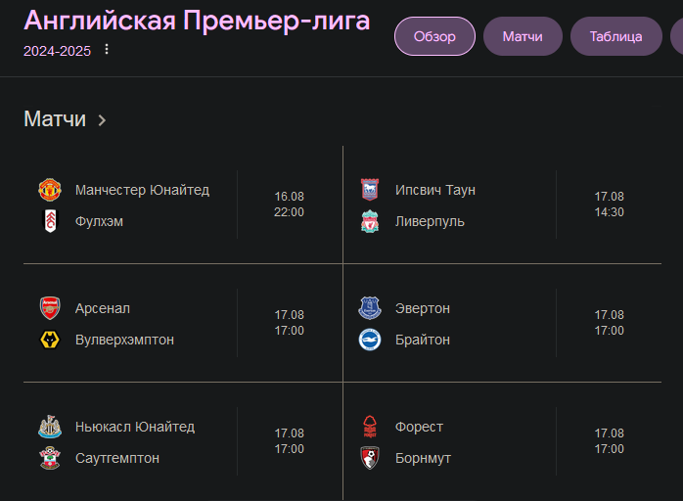The width and height of the screenshot is (683, 501).
Task: Open Ипсвич Таун team name
Action: coord(435,190)
